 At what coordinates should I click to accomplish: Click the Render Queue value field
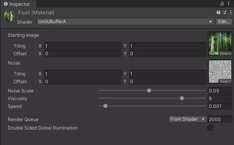tap(220, 119)
